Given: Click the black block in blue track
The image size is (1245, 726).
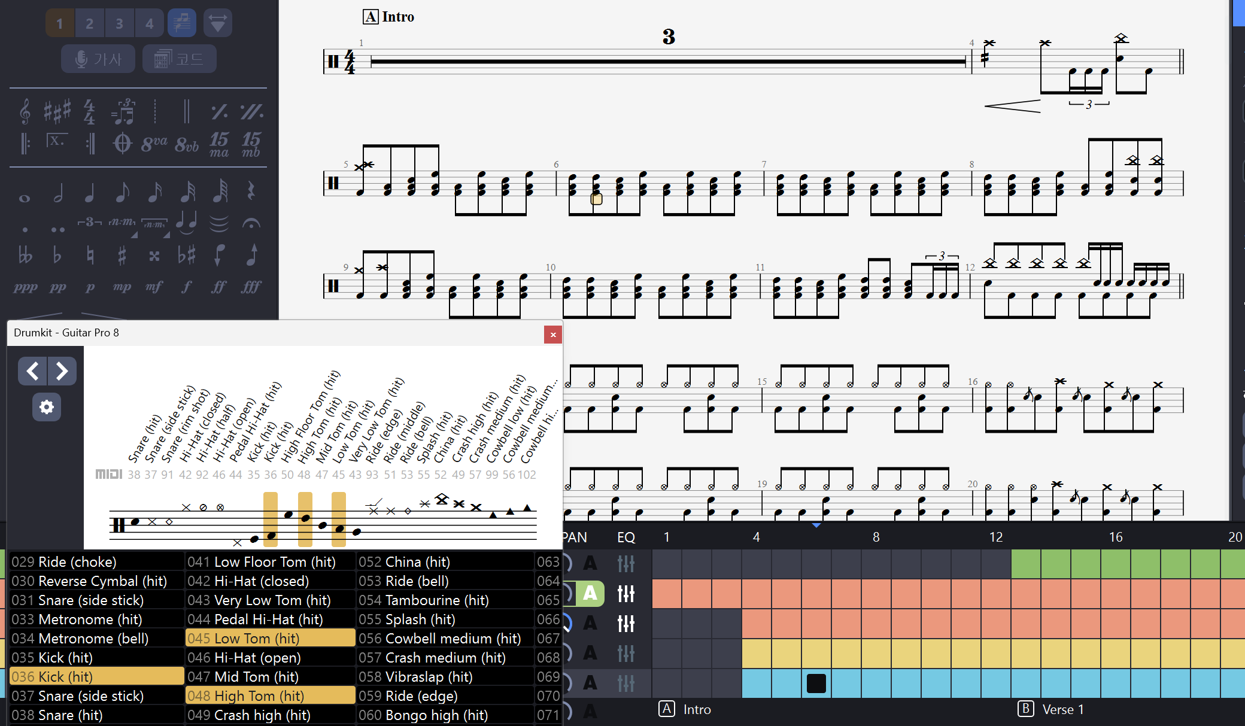Looking at the screenshot, I should click(816, 683).
